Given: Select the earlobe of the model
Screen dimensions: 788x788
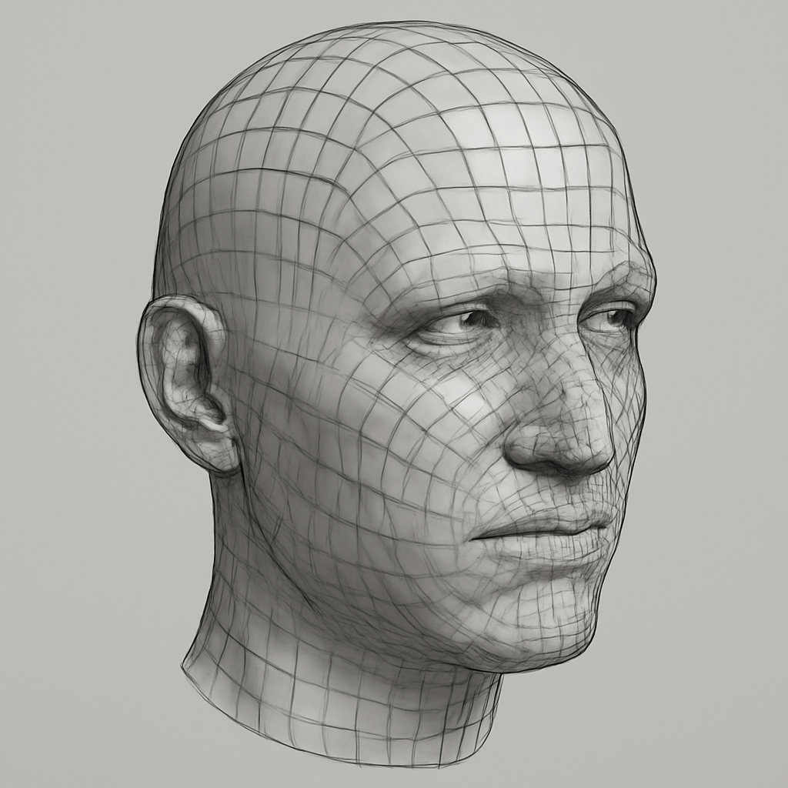Looking at the screenshot, I should point(219,454).
